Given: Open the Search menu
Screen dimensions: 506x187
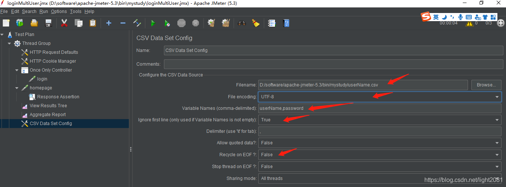Looking at the screenshot, I should 29,12.
